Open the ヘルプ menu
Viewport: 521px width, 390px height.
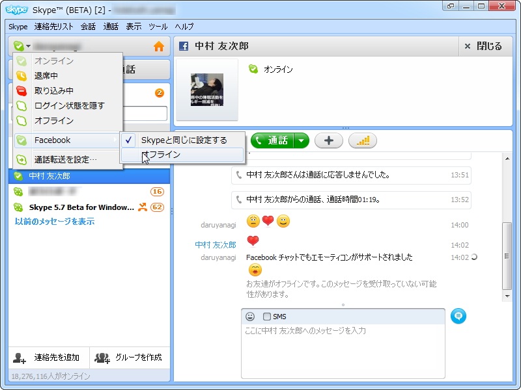coord(184,27)
